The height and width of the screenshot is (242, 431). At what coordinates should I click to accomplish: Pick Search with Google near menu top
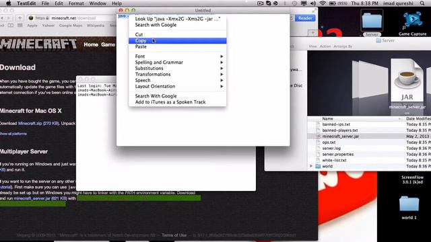point(177,25)
